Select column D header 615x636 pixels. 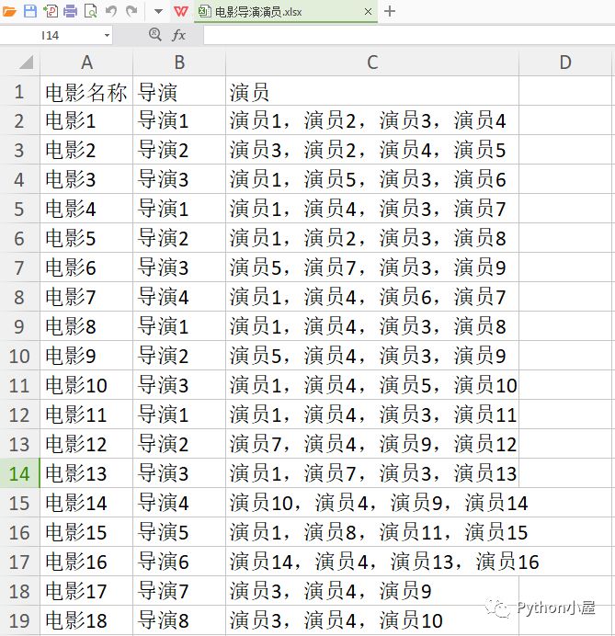click(565, 62)
